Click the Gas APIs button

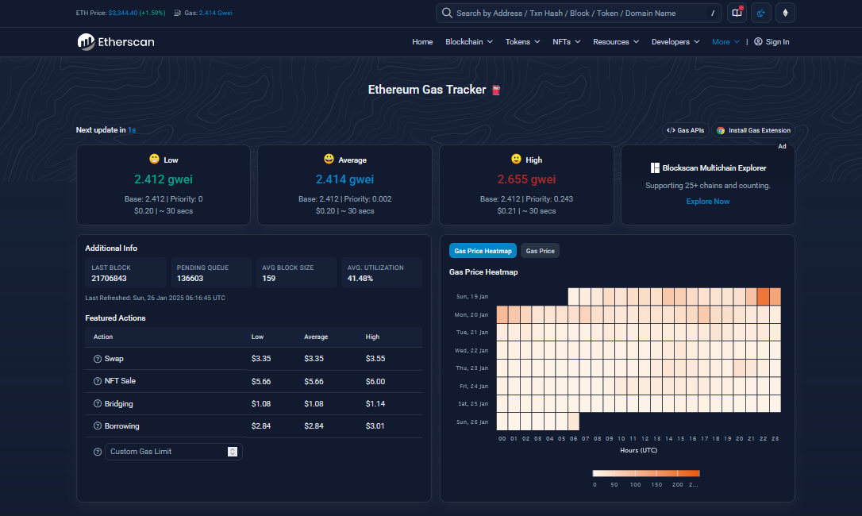[685, 130]
